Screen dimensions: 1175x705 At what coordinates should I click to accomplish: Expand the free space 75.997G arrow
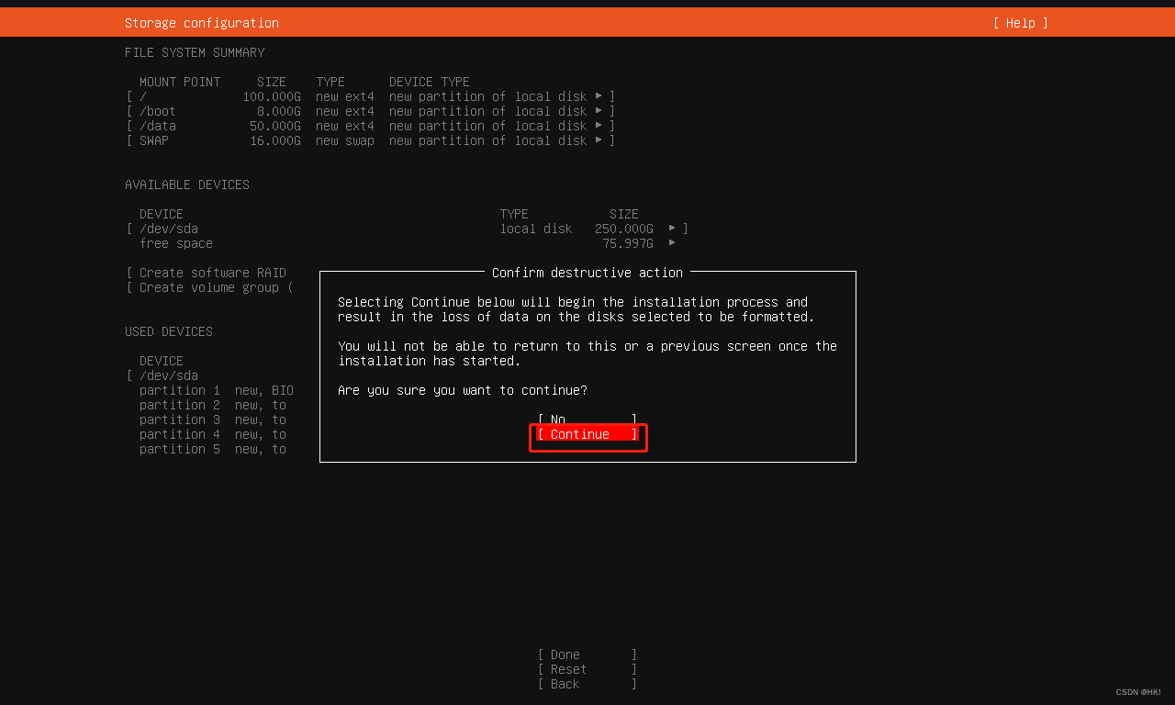(x=672, y=243)
